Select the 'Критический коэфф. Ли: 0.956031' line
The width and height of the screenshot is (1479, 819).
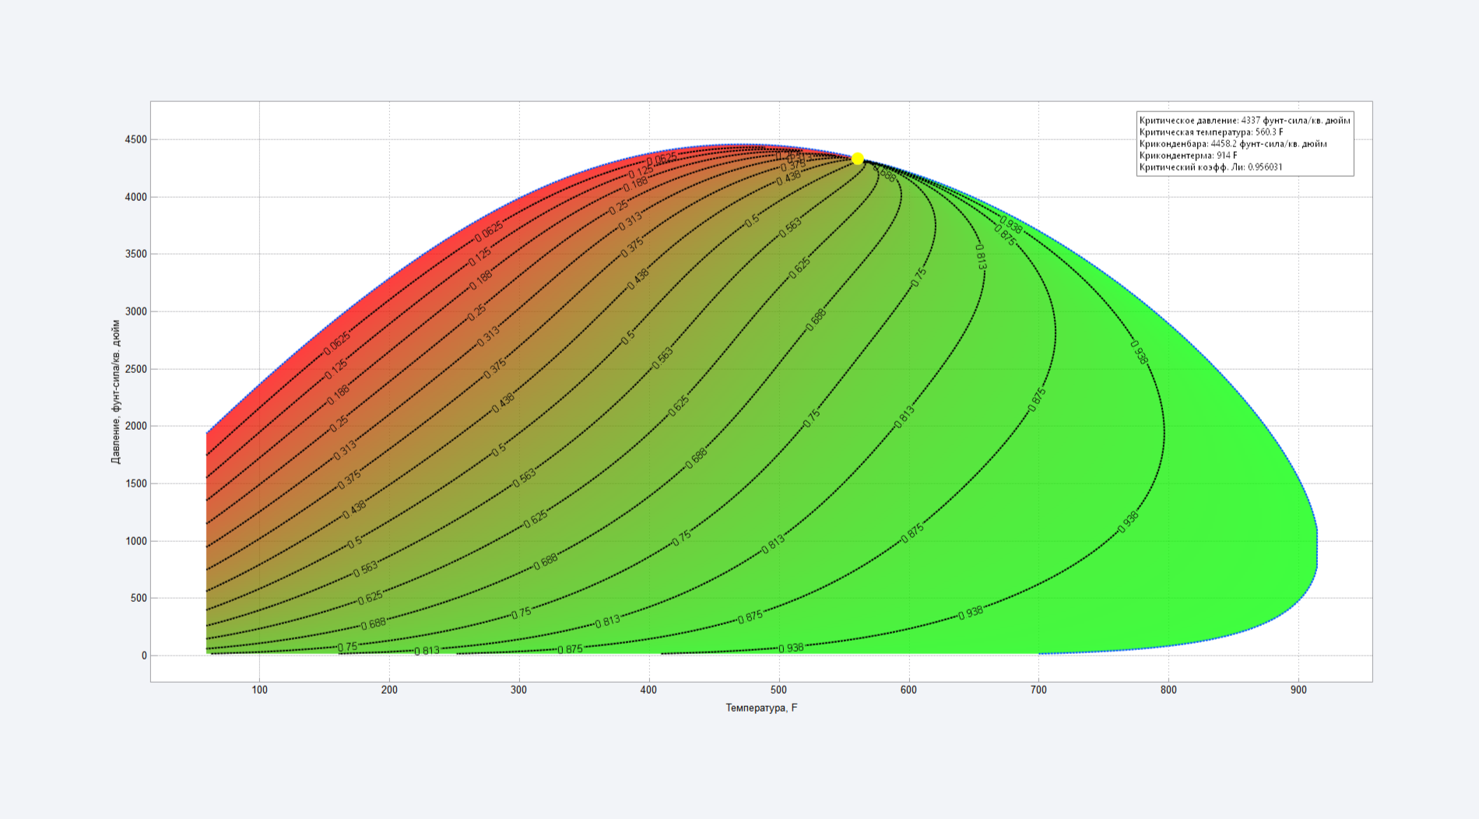(x=1210, y=167)
